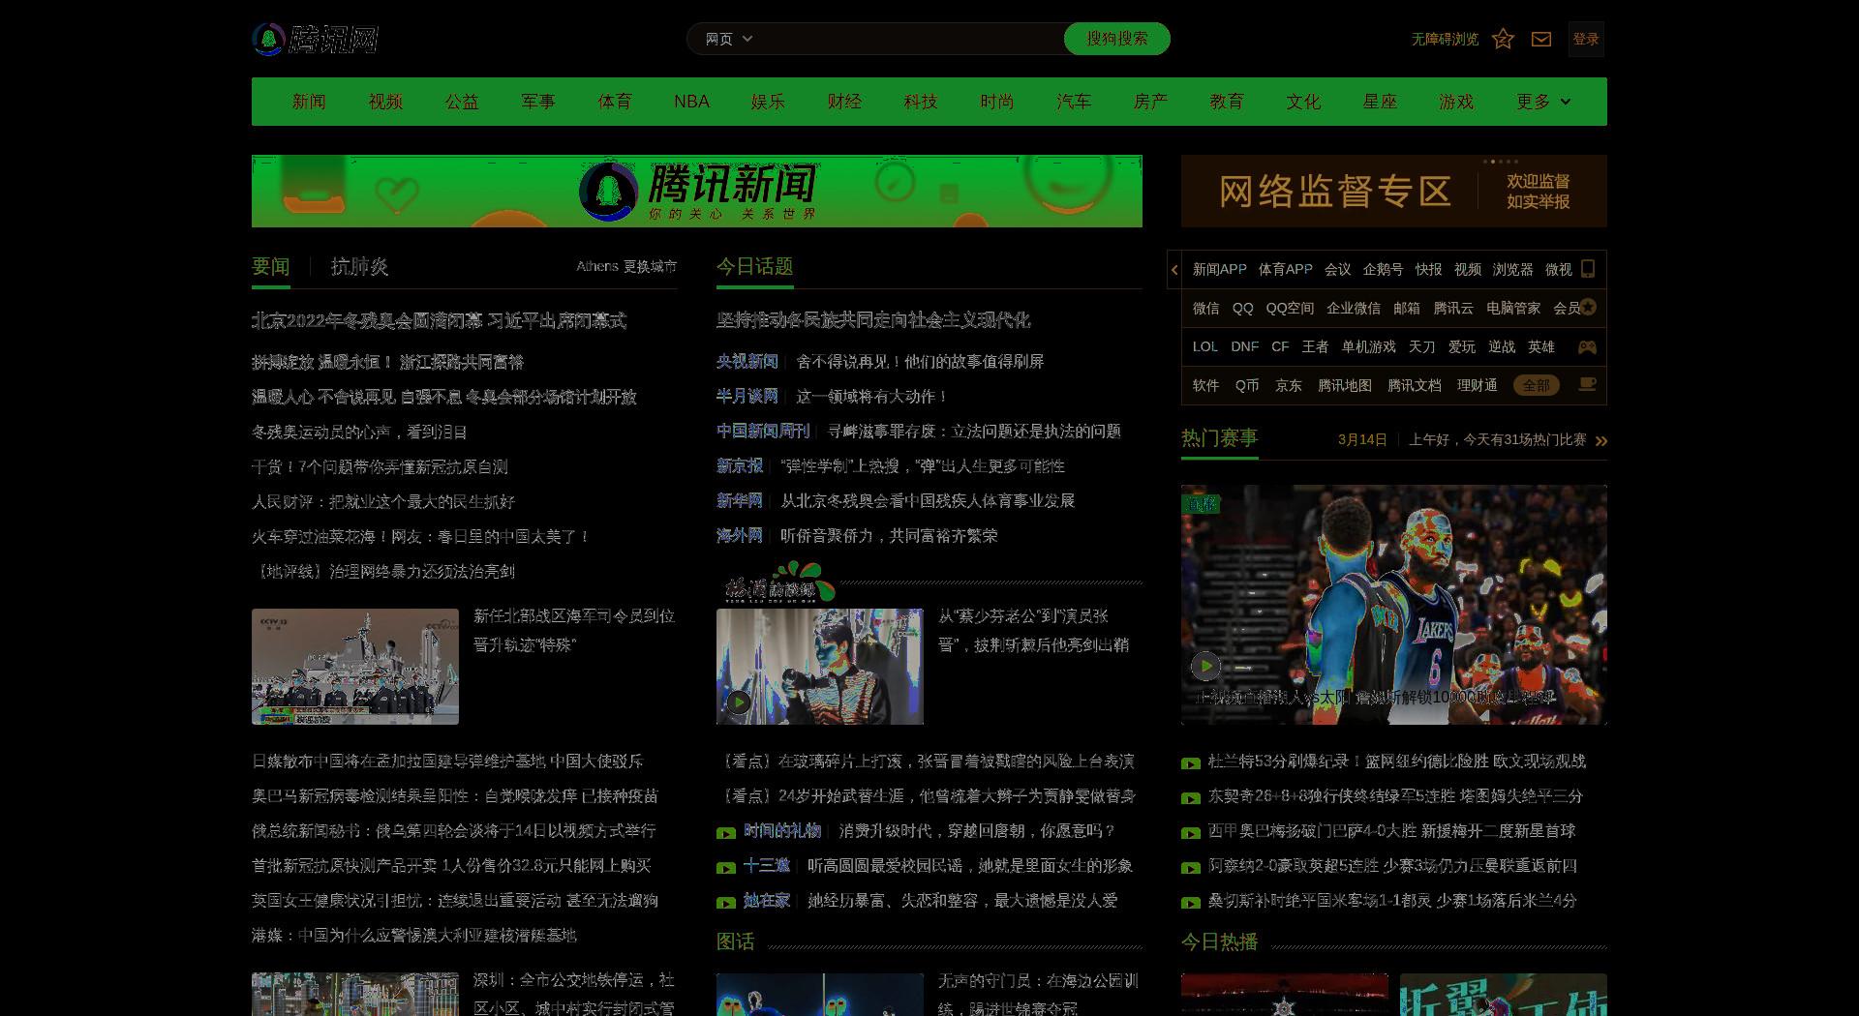Play the Lakers match video
Screen dimensions: 1859x1016
1205,666
